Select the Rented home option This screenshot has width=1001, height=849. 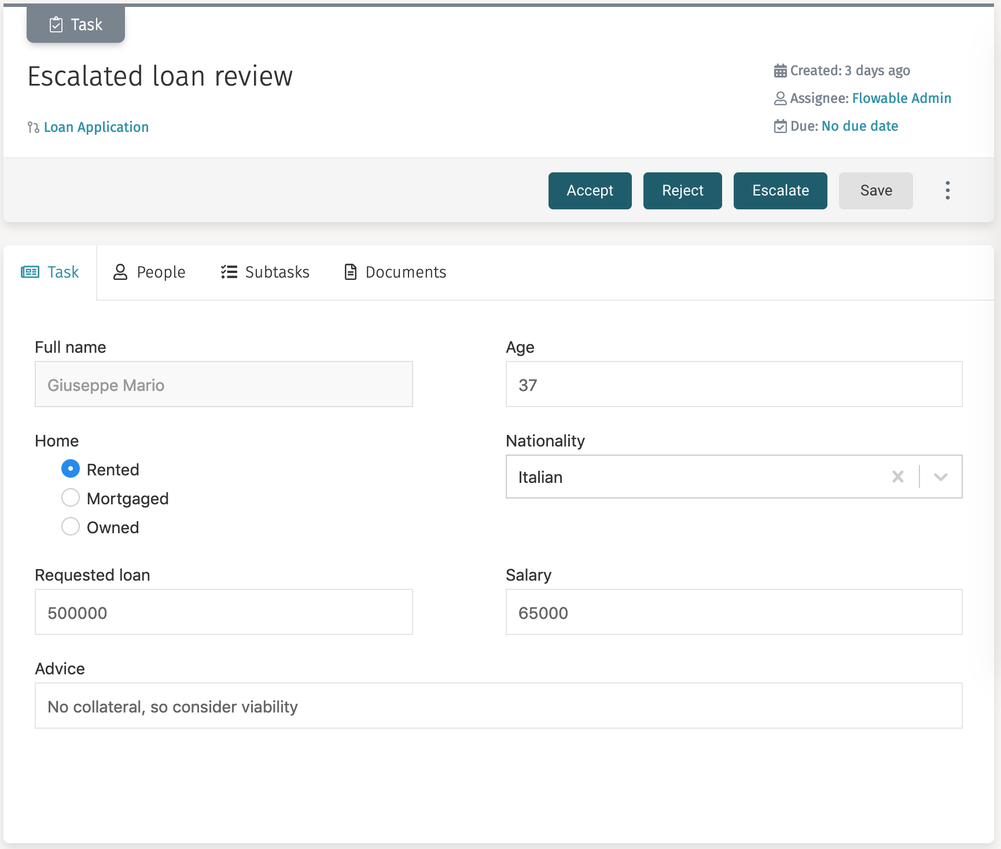click(71, 468)
